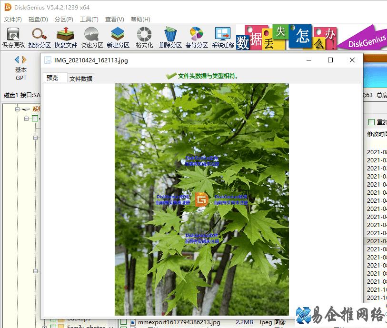Open the 工具(T) menu
387x328 pixels.
[x=89, y=20]
